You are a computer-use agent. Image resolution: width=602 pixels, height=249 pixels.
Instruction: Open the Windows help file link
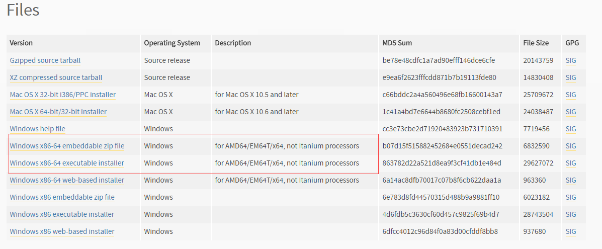tap(37, 129)
